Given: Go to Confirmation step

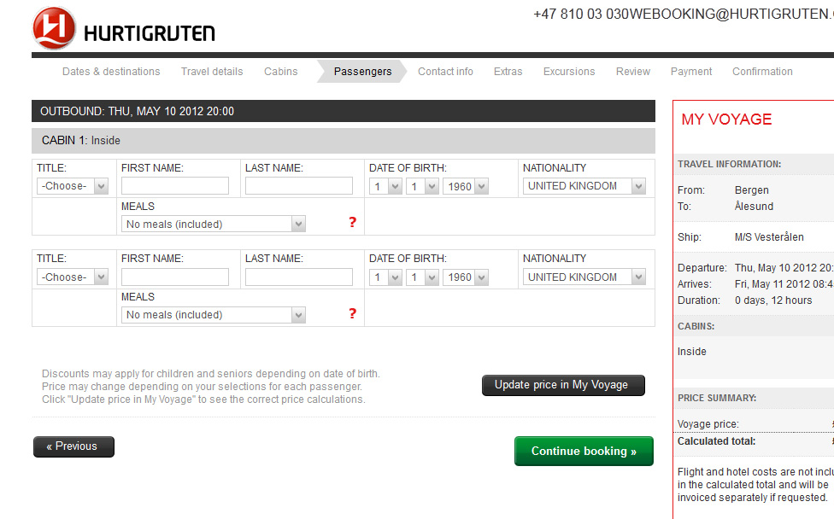Looking at the screenshot, I should tap(762, 71).
